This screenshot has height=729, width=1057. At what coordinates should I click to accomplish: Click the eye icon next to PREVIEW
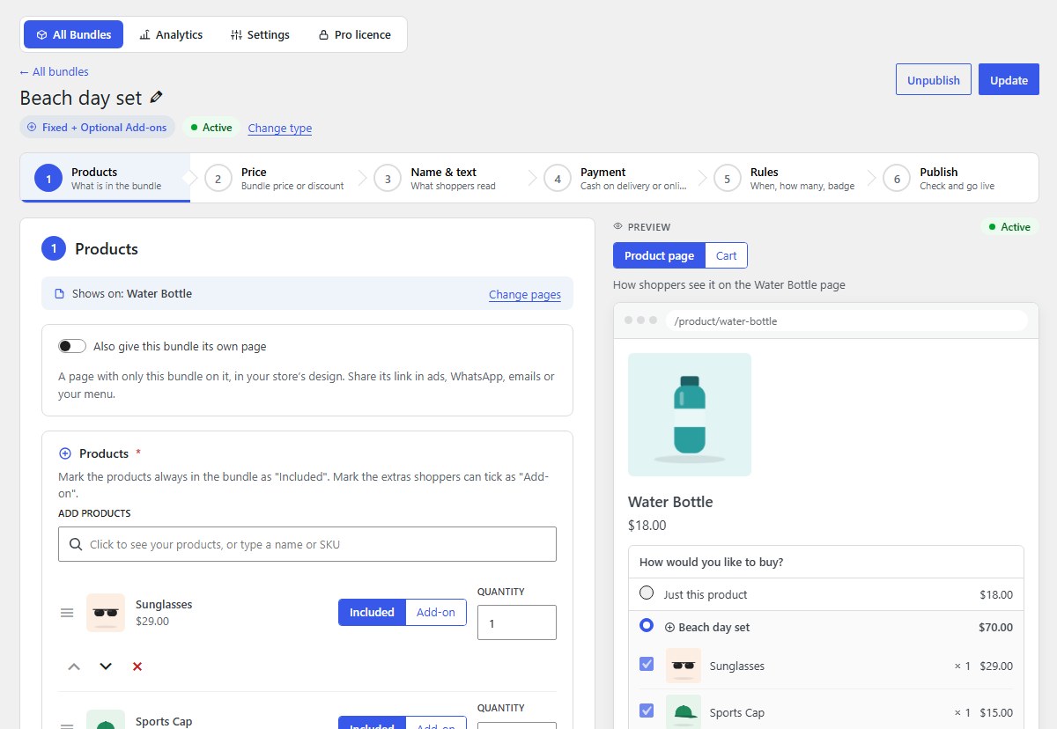618,227
